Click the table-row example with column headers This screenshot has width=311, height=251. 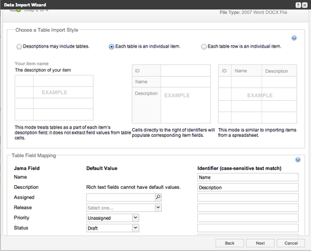[258, 94]
